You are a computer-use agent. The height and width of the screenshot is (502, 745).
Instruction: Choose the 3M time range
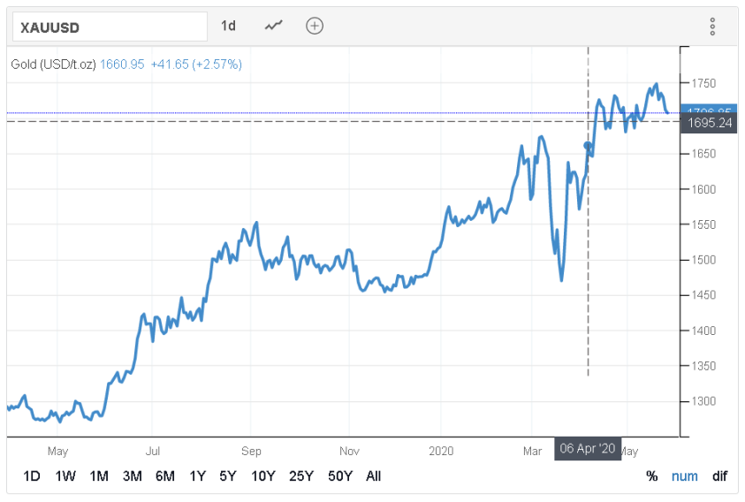[x=132, y=476]
